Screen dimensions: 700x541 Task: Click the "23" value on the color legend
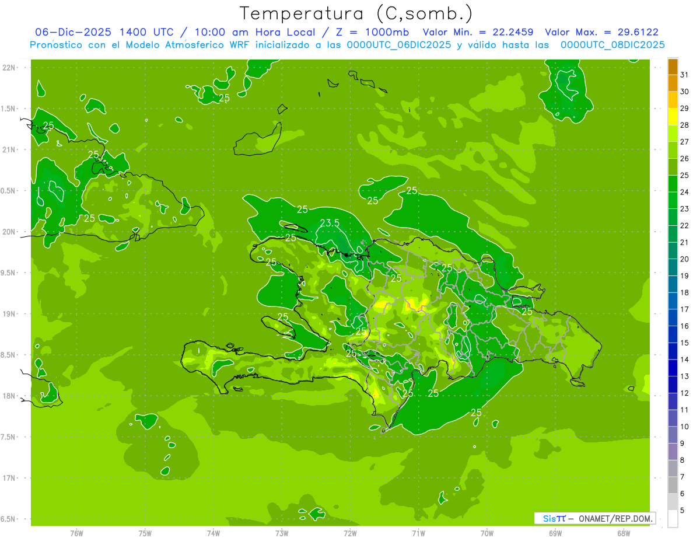click(x=685, y=209)
